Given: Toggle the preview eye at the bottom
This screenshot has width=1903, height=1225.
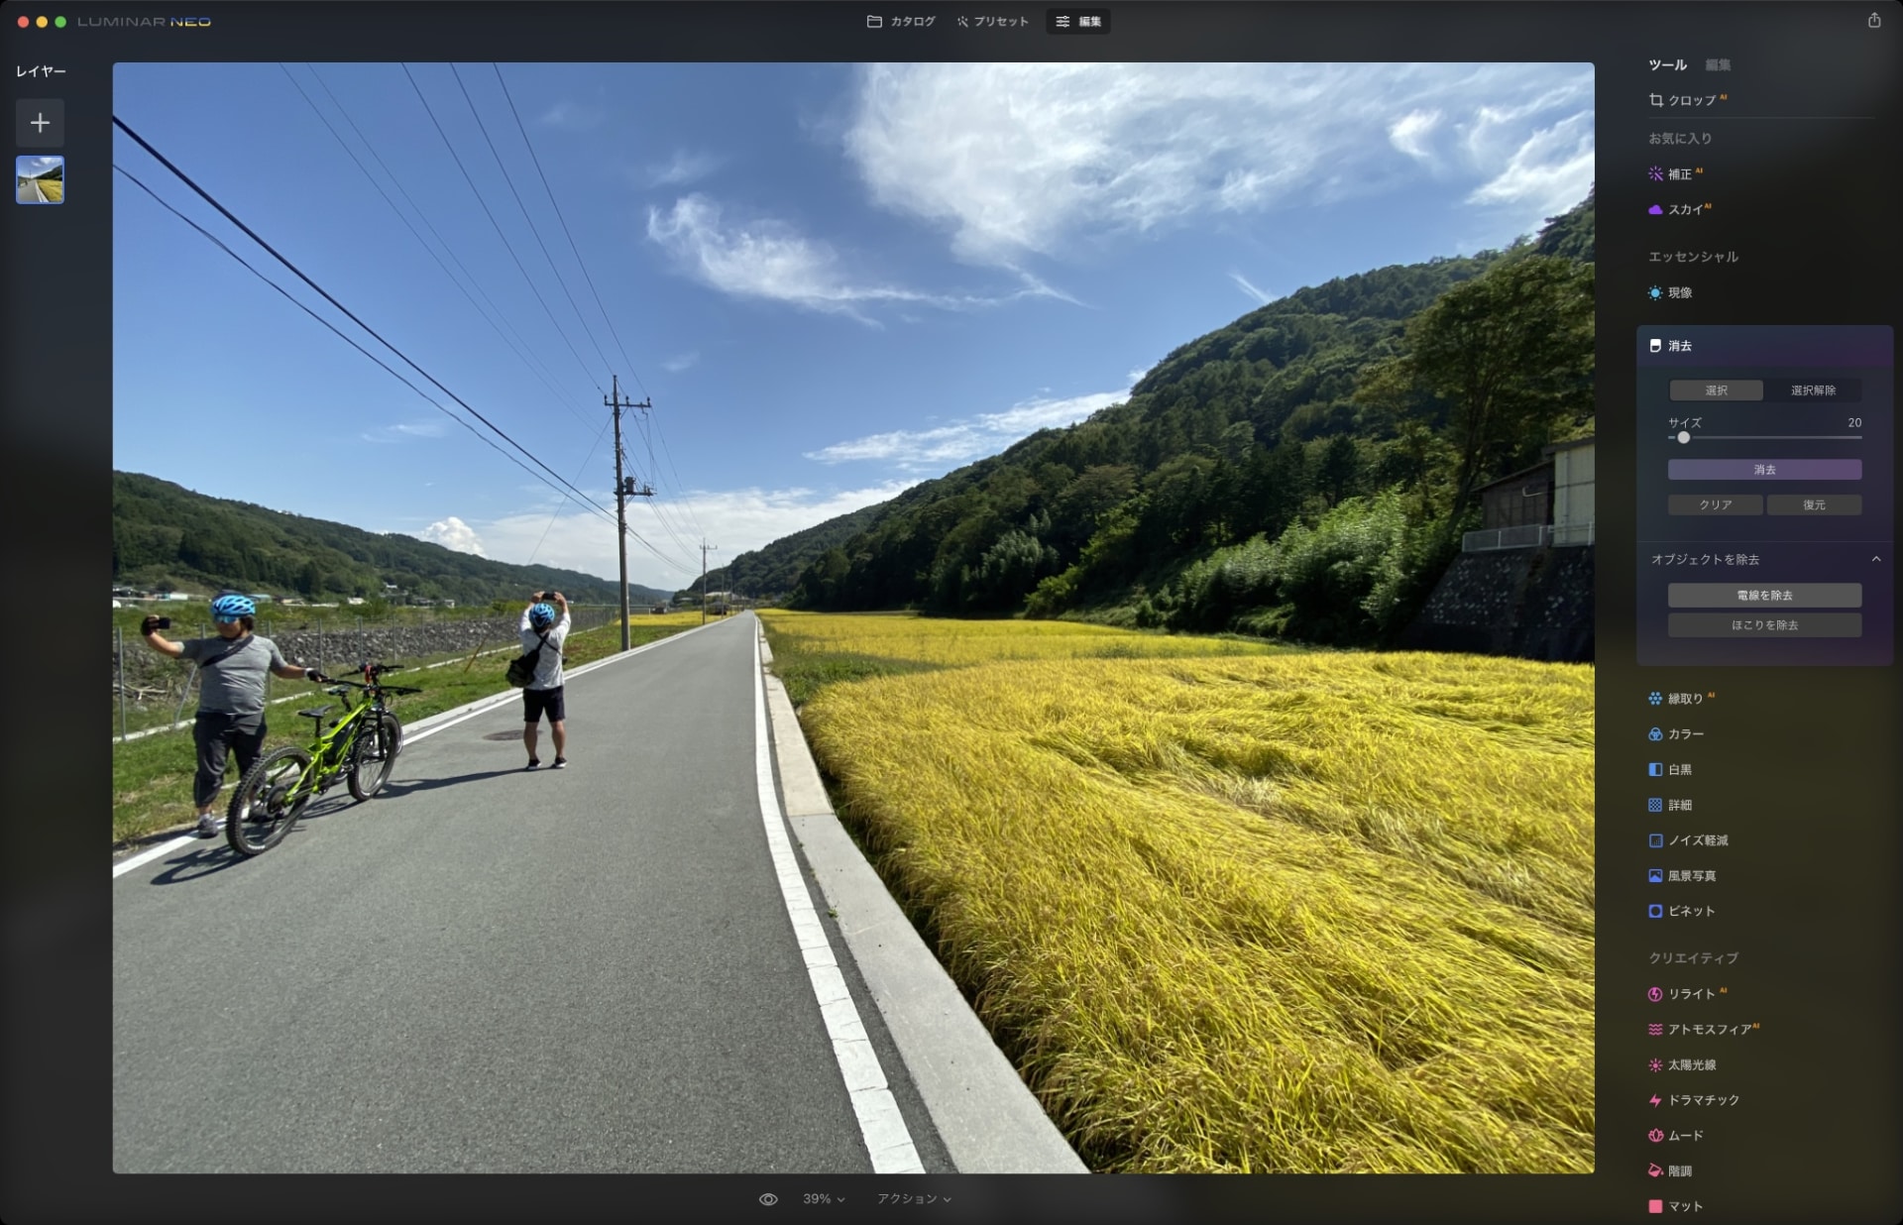Looking at the screenshot, I should (770, 1198).
